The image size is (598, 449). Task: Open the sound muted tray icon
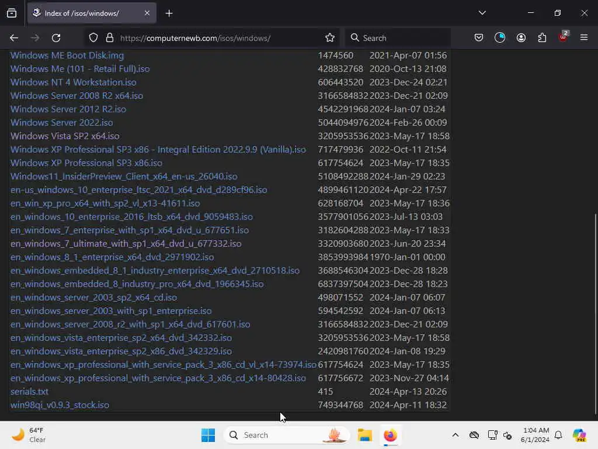point(507,435)
